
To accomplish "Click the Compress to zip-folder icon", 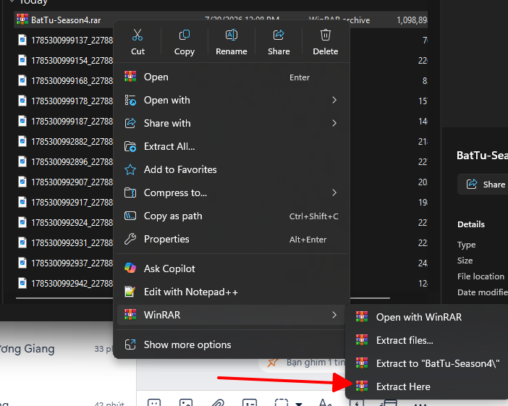I will [130, 193].
